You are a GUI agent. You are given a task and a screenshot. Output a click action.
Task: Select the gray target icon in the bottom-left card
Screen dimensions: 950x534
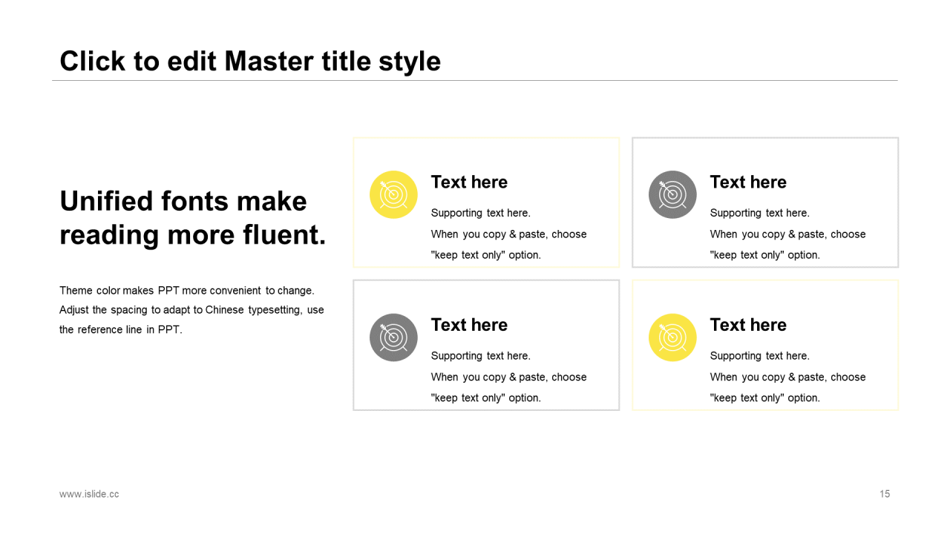[x=393, y=337]
